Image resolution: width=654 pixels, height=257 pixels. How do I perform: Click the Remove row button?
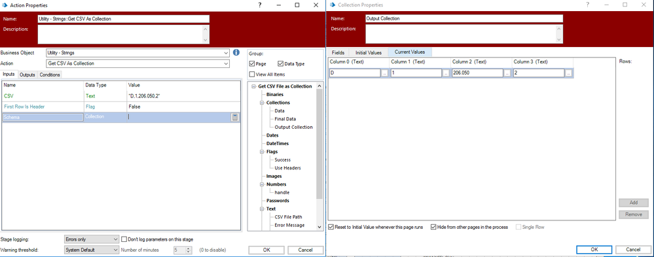coord(634,214)
